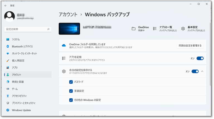Screen dimensions: 214x119
Task: Click the アプリの一覧 list icon at top
Action: (155, 28)
